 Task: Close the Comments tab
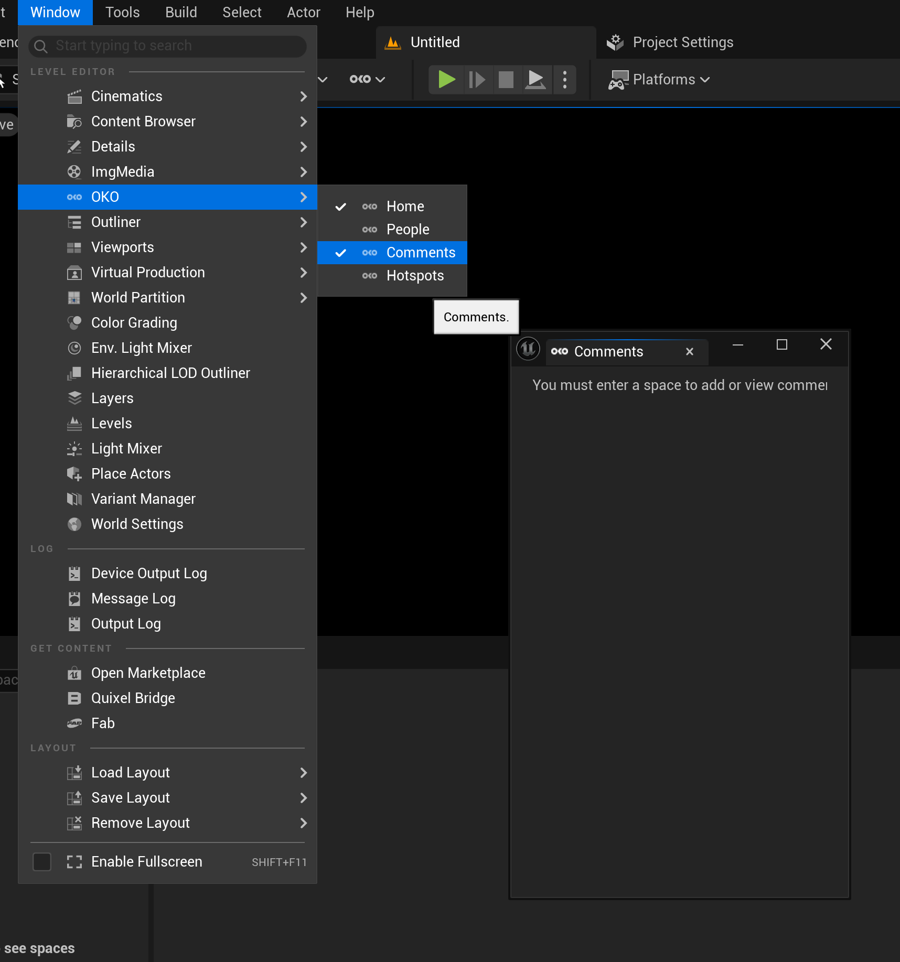pos(690,352)
